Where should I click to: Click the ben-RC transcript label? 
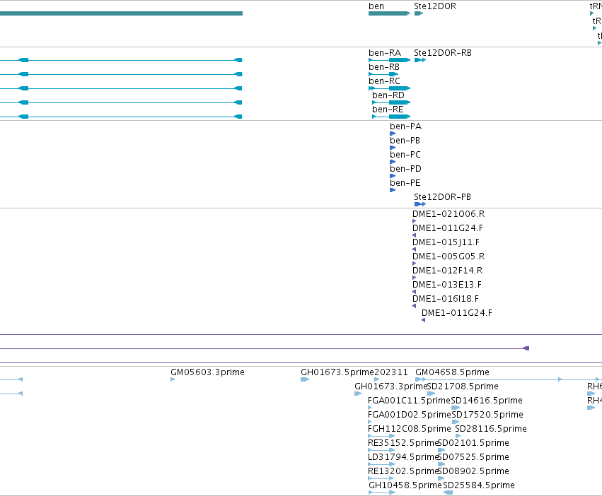pyautogui.click(x=384, y=81)
